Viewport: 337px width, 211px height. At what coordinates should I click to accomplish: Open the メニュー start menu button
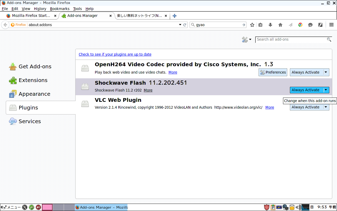pos(11,207)
